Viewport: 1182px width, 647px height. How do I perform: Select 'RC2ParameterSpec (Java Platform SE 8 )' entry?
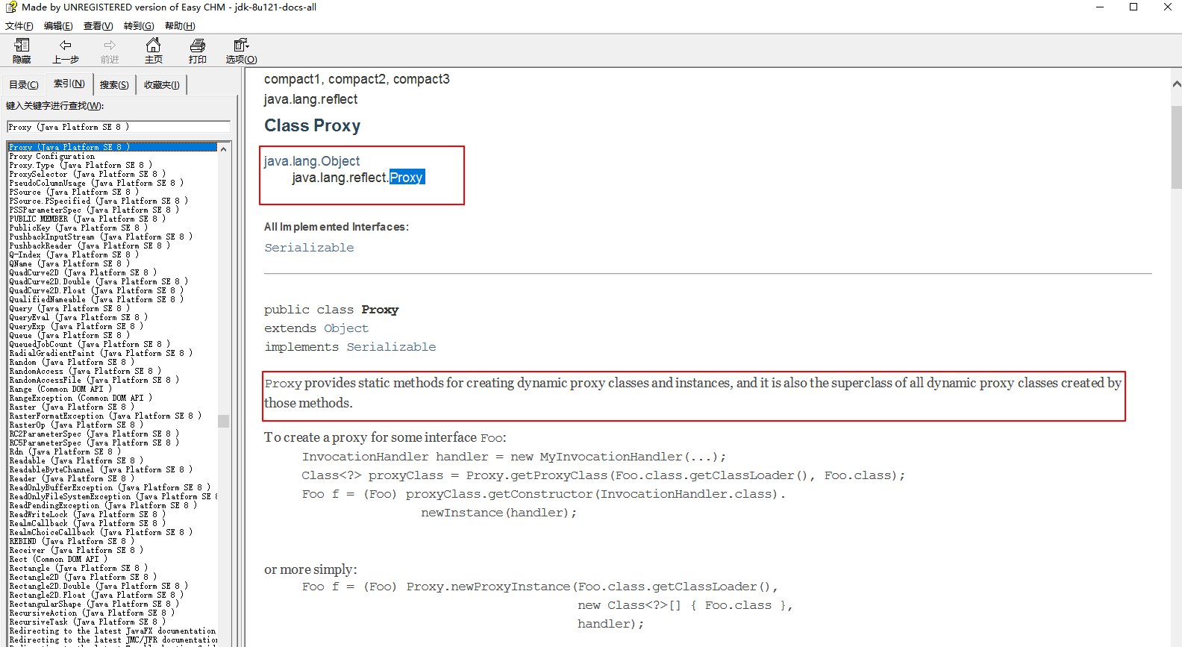point(93,434)
